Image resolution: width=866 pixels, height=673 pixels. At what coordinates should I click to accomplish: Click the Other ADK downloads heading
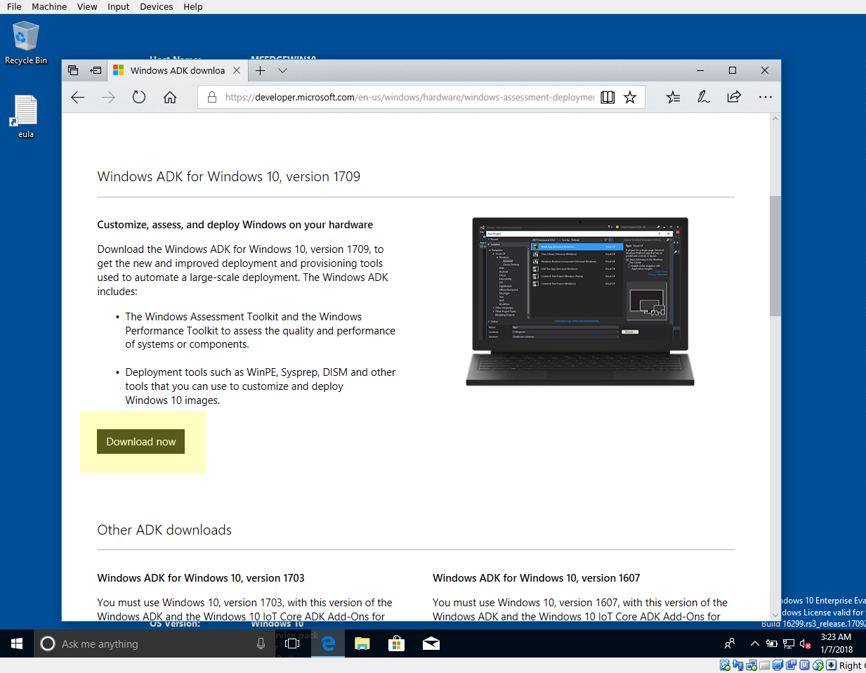coord(164,530)
